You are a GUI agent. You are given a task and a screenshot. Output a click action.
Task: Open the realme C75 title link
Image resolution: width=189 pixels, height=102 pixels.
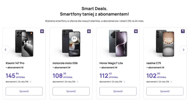[154, 63]
